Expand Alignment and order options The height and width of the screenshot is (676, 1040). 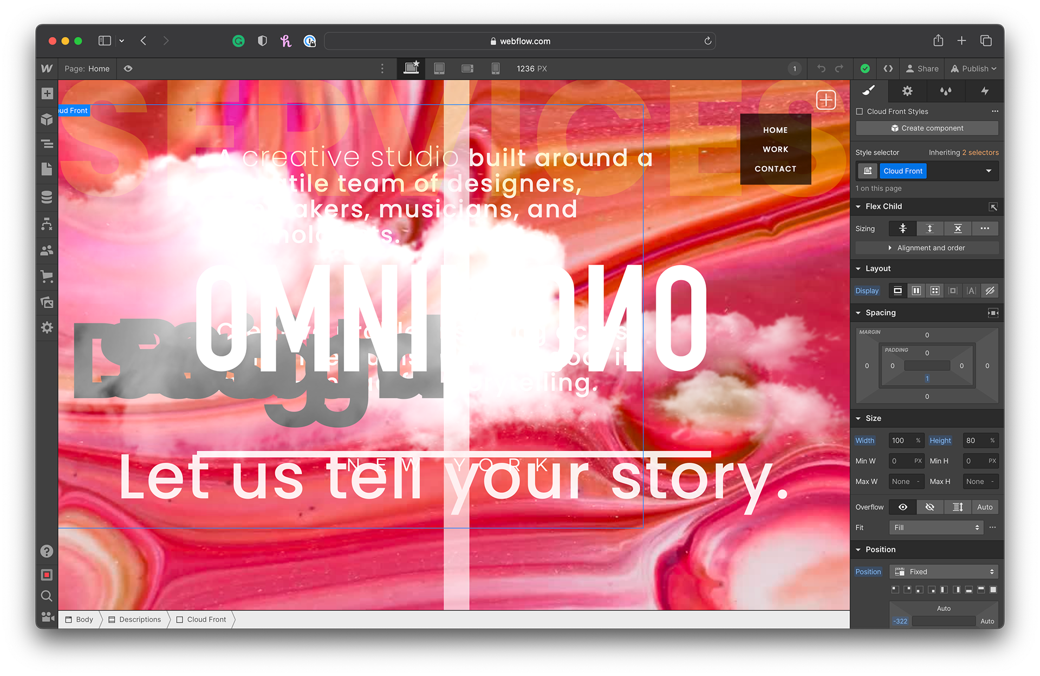pyautogui.click(x=927, y=248)
